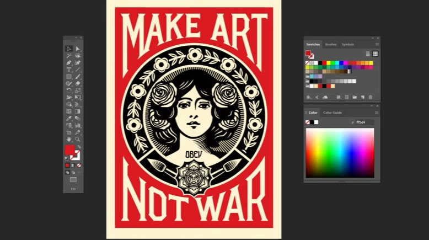Viewport: 429px width, 240px height.
Task: Change screen mode button in toolbar
Action: (x=73, y=180)
